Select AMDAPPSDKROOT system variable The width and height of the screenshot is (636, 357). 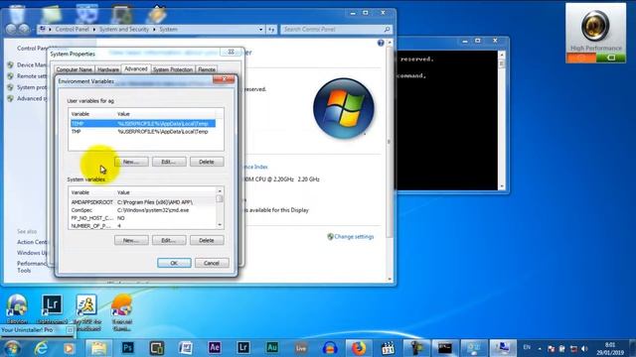(143, 202)
